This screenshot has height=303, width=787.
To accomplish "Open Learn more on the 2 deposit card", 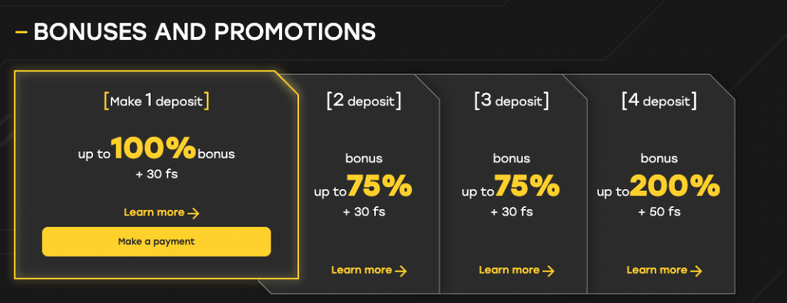I will (x=369, y=271).
